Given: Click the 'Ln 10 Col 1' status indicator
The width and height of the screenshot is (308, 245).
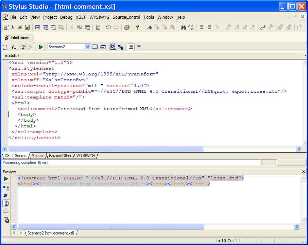Looking at the screenshot, I should point(226,241).
